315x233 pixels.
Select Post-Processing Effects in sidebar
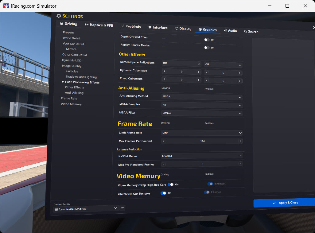click(x=82, y=82)
